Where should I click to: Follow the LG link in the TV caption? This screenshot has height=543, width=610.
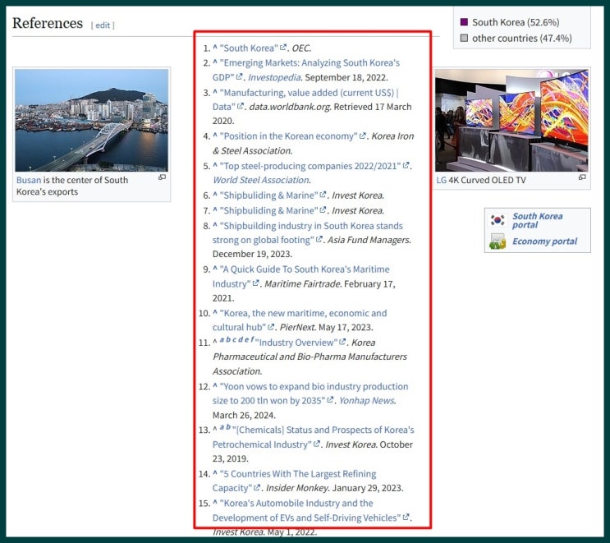click(441, 180)
